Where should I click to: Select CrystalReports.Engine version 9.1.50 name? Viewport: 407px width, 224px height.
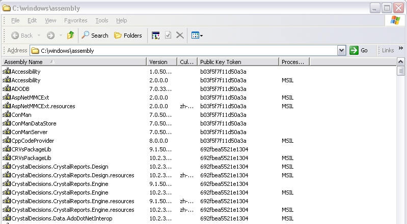tap(60, 184)
